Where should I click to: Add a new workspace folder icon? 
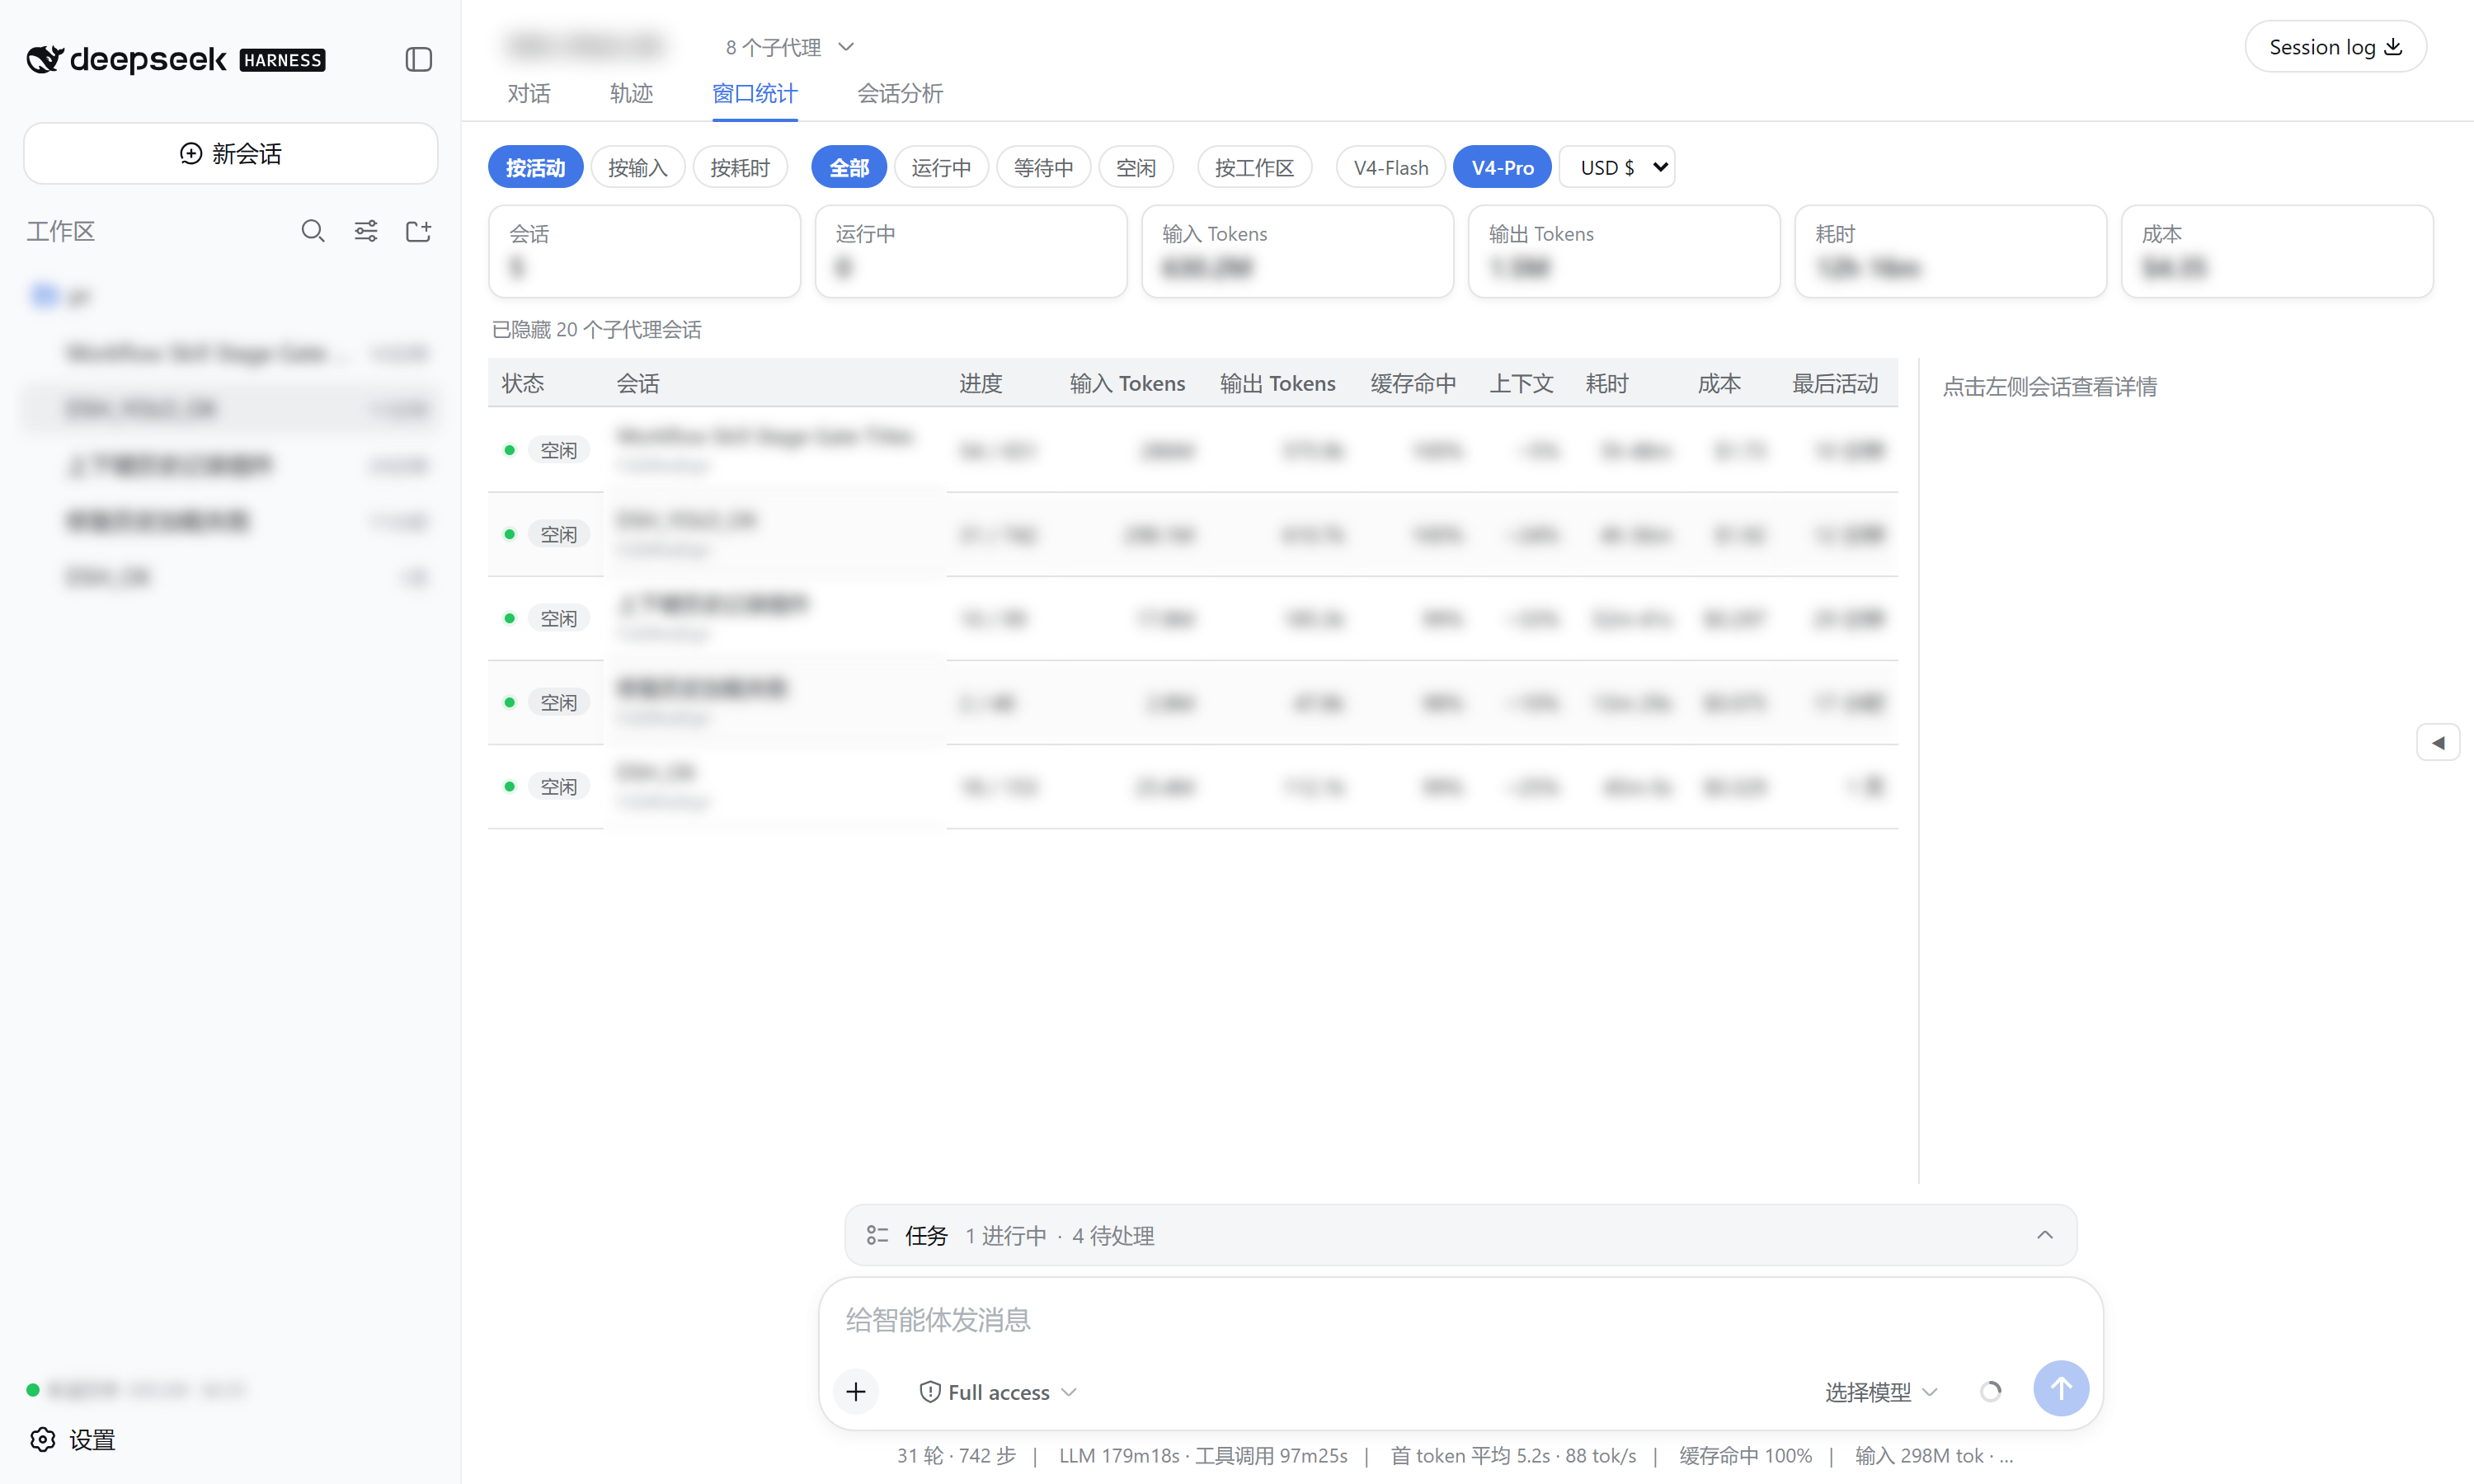(418, 231)
